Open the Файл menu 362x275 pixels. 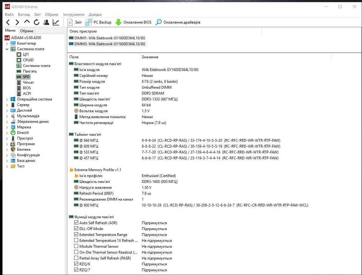9,15
